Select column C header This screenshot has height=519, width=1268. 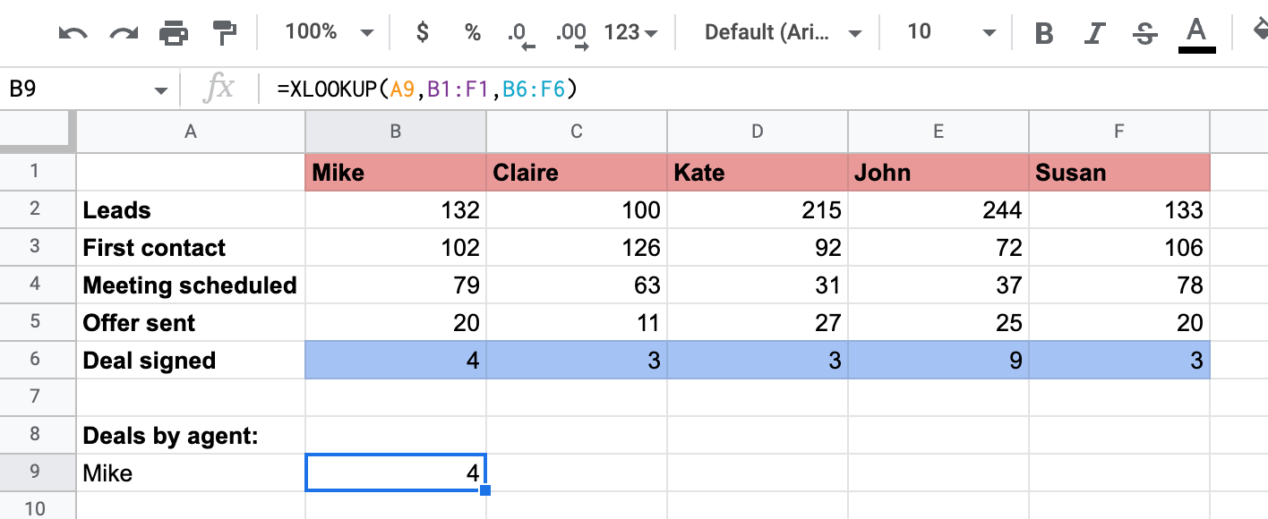coord(577,132)
